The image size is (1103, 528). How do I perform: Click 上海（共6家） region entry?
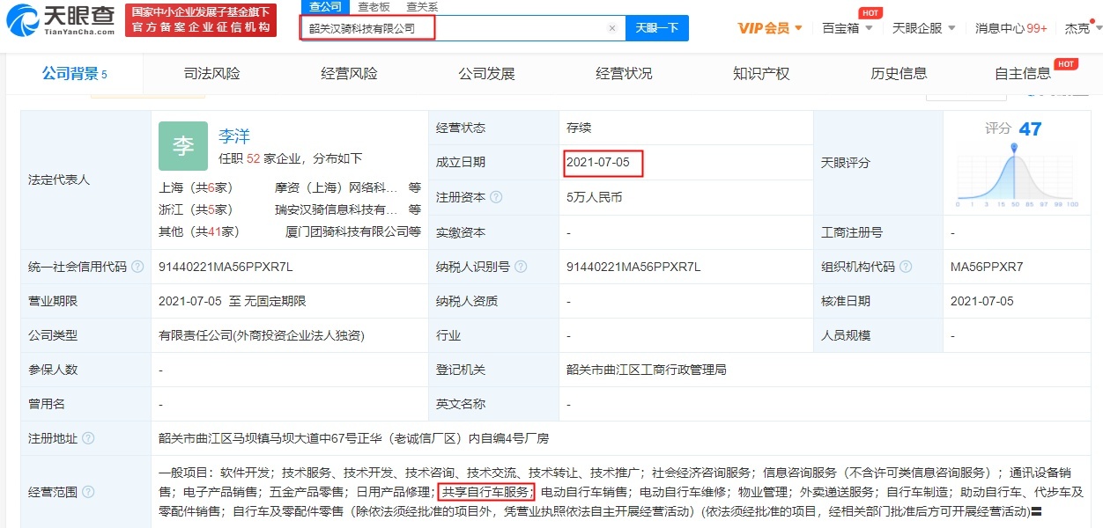pos(196,187)
